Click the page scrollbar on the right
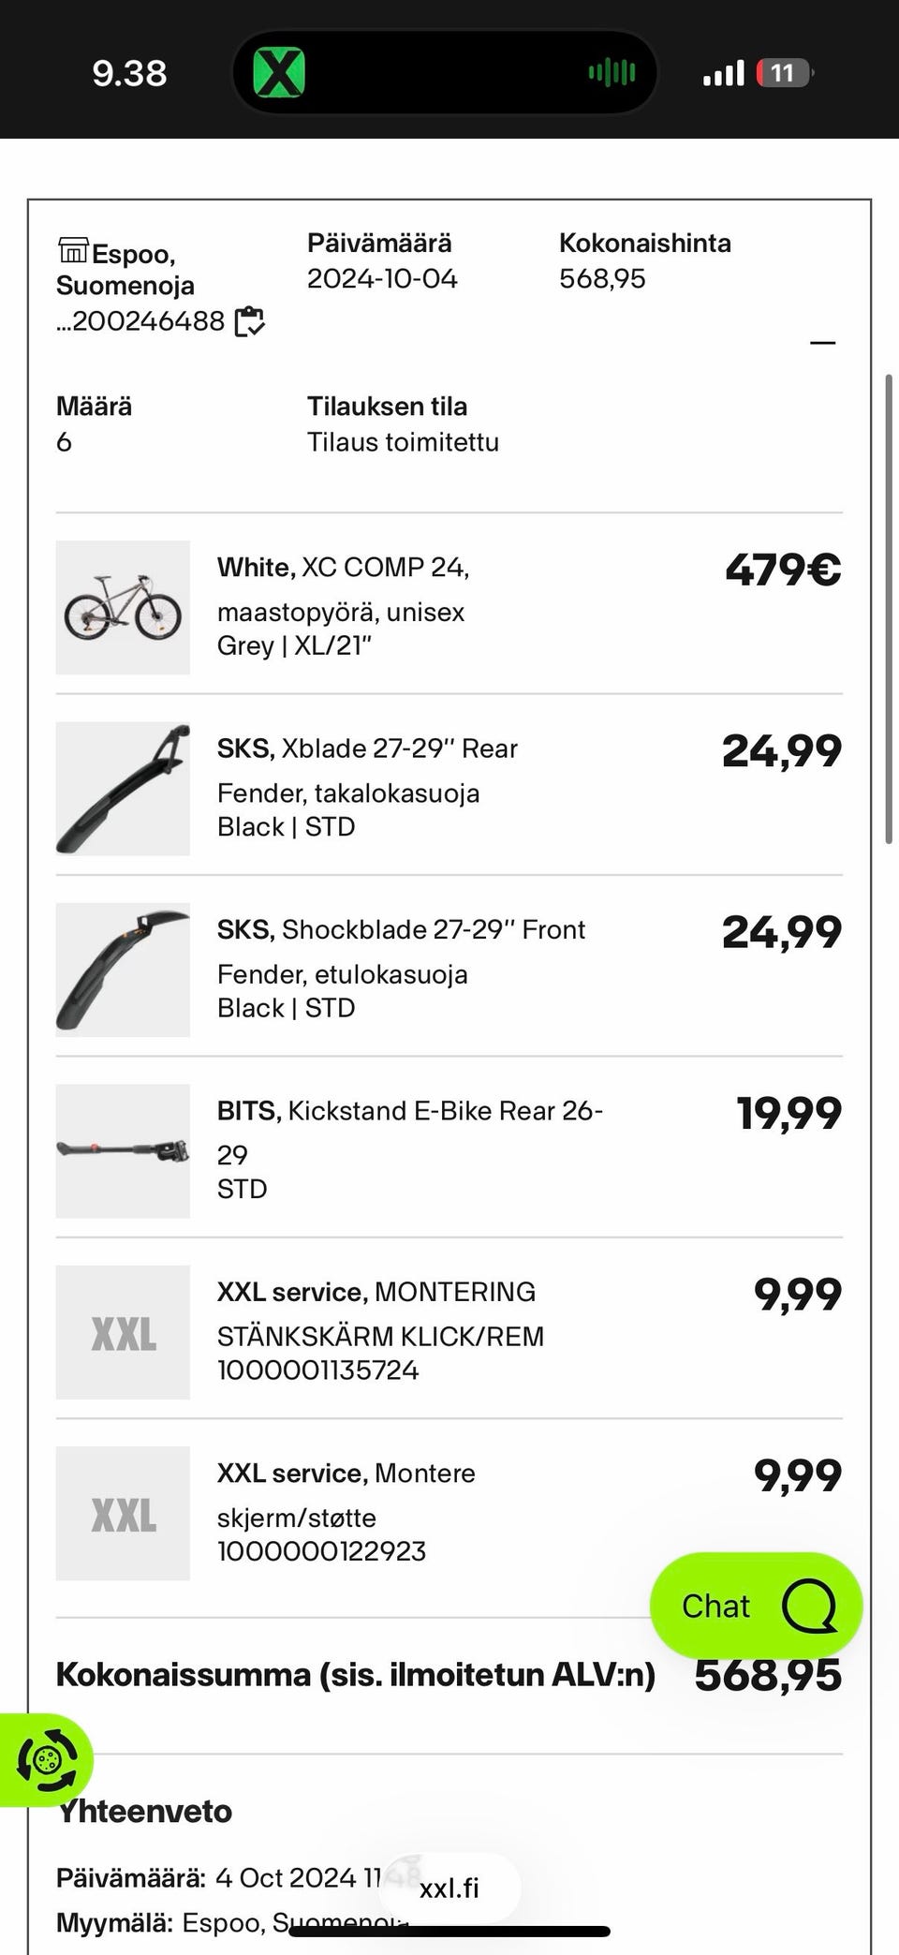899x1955 pixels. (x=889, y=609)
